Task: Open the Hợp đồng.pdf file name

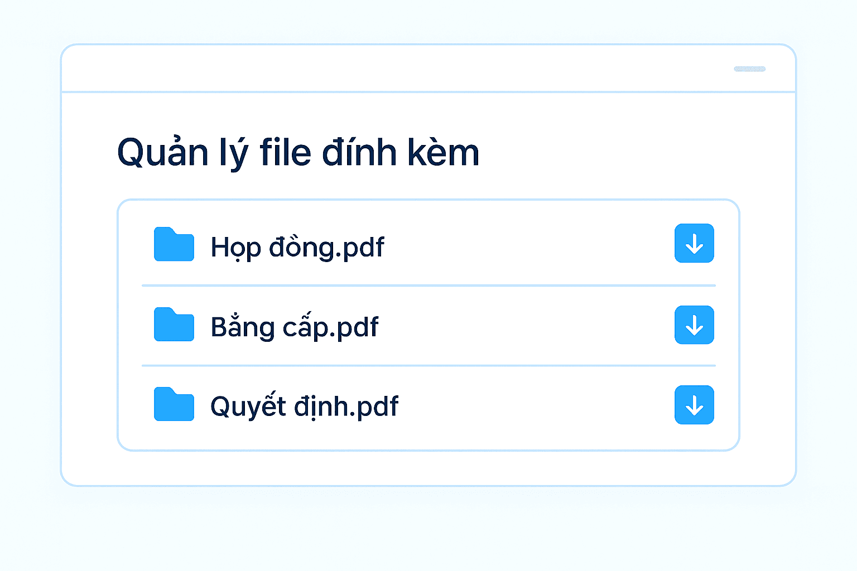Action: [297, 247]
